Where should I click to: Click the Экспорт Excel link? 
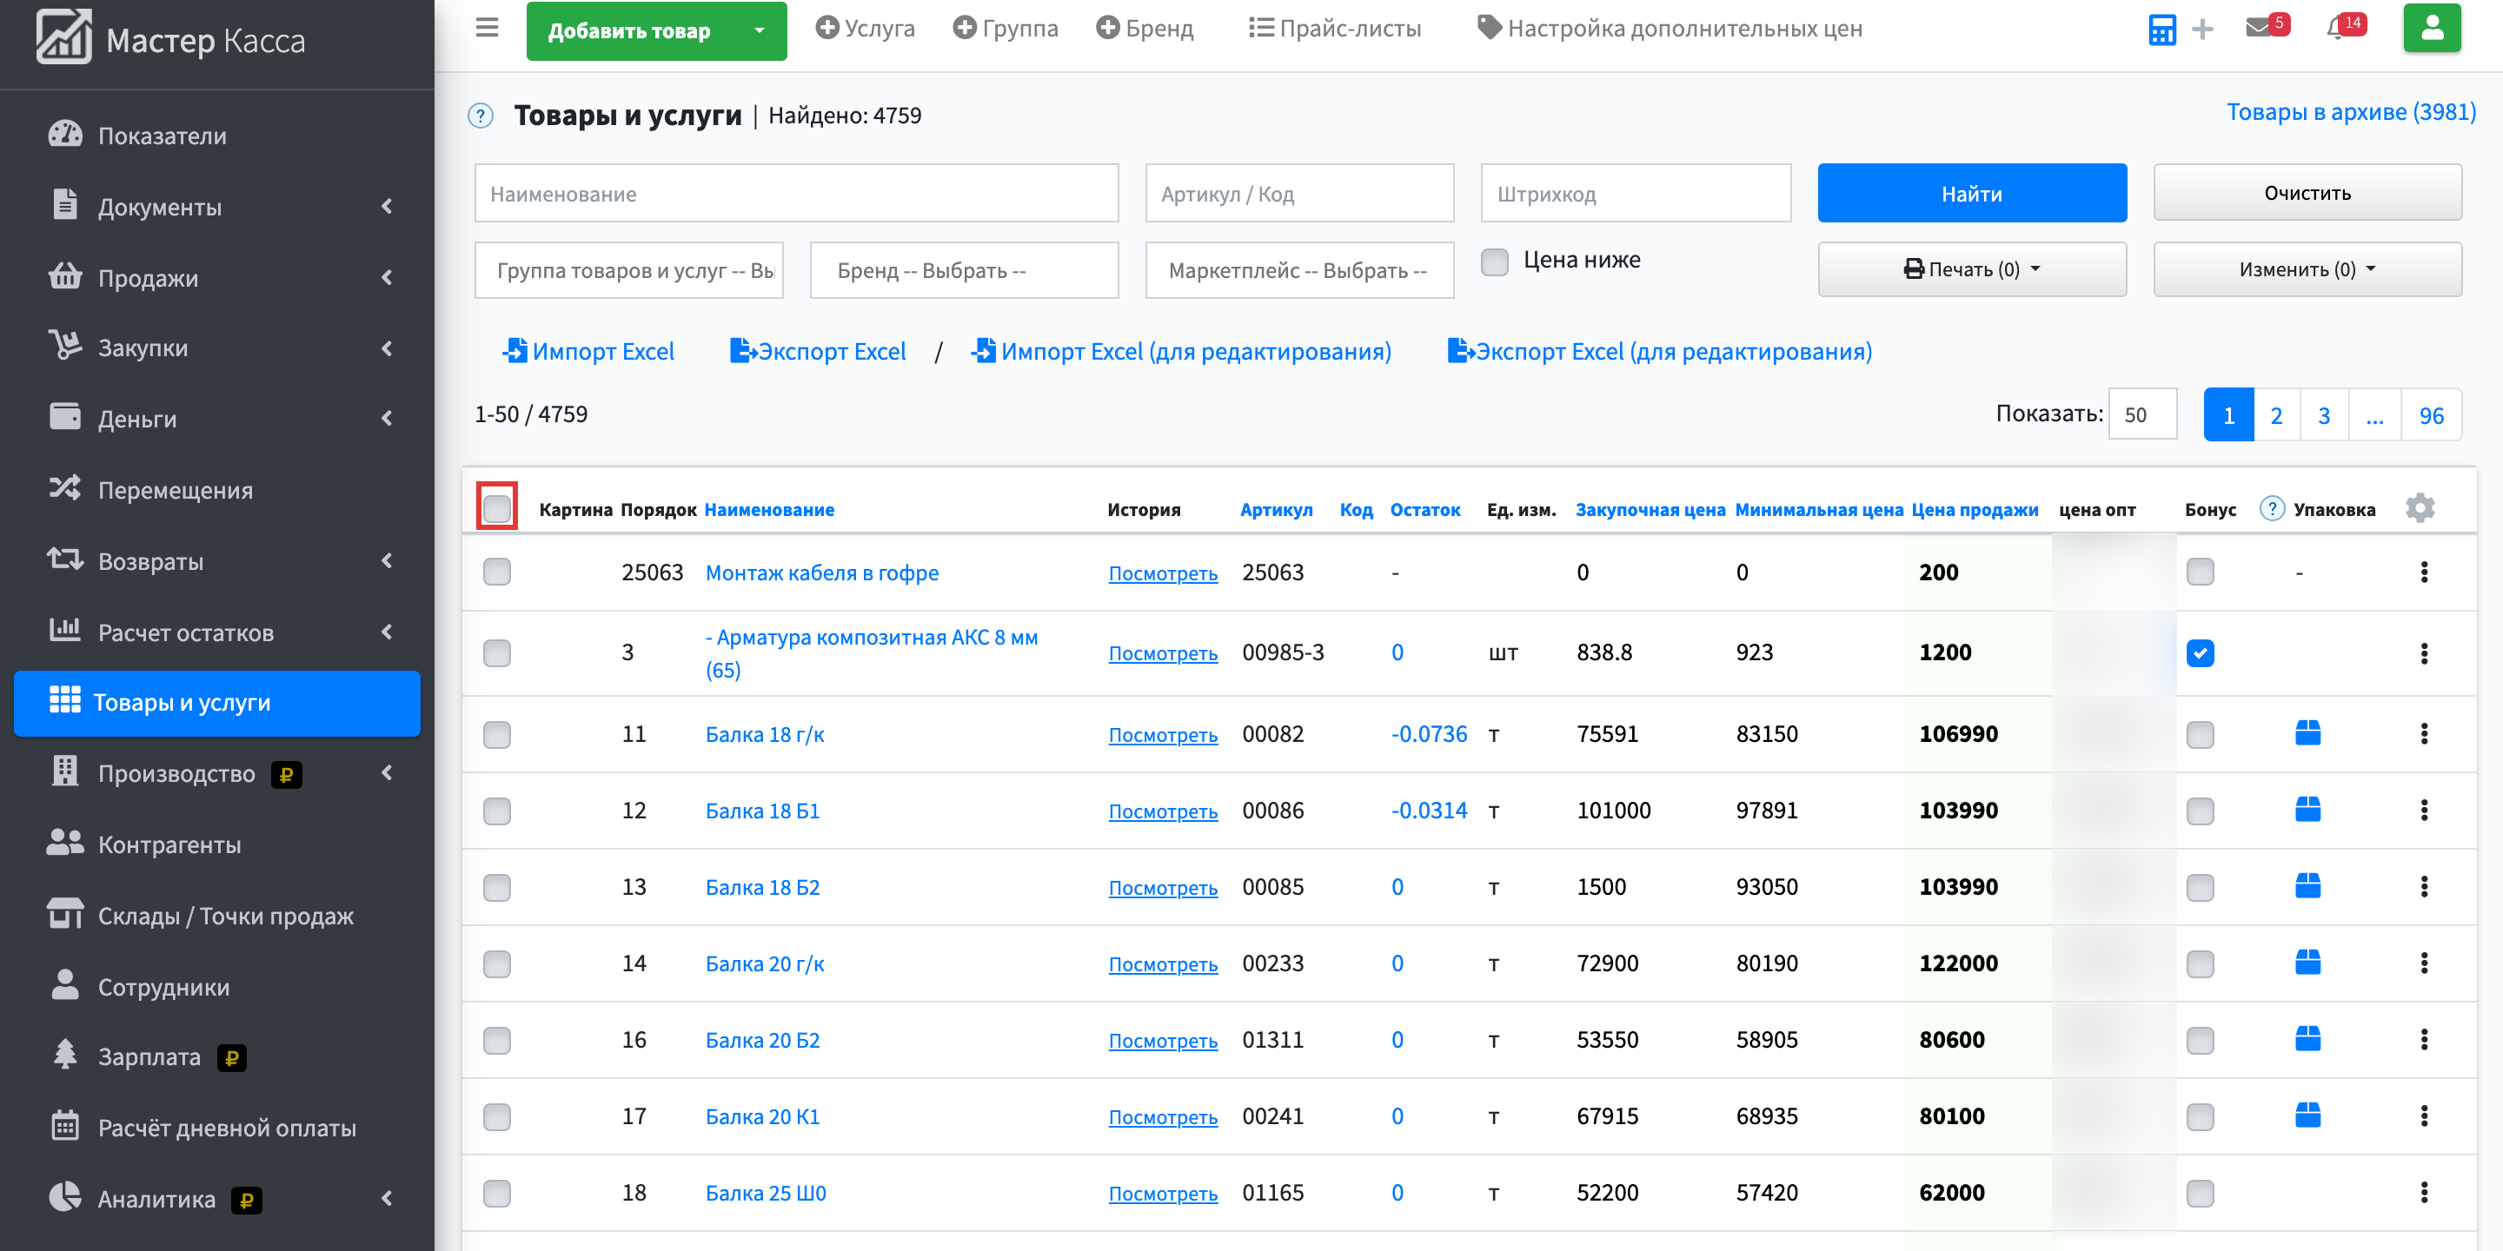[x=817, y=351]
